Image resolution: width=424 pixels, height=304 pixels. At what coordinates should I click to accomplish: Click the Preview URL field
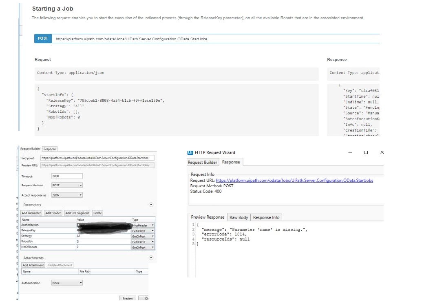tap(97, 165)
